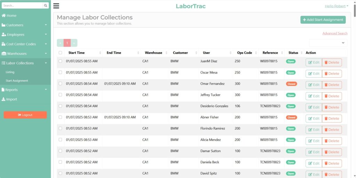Open the Advanced Search link

335,33
